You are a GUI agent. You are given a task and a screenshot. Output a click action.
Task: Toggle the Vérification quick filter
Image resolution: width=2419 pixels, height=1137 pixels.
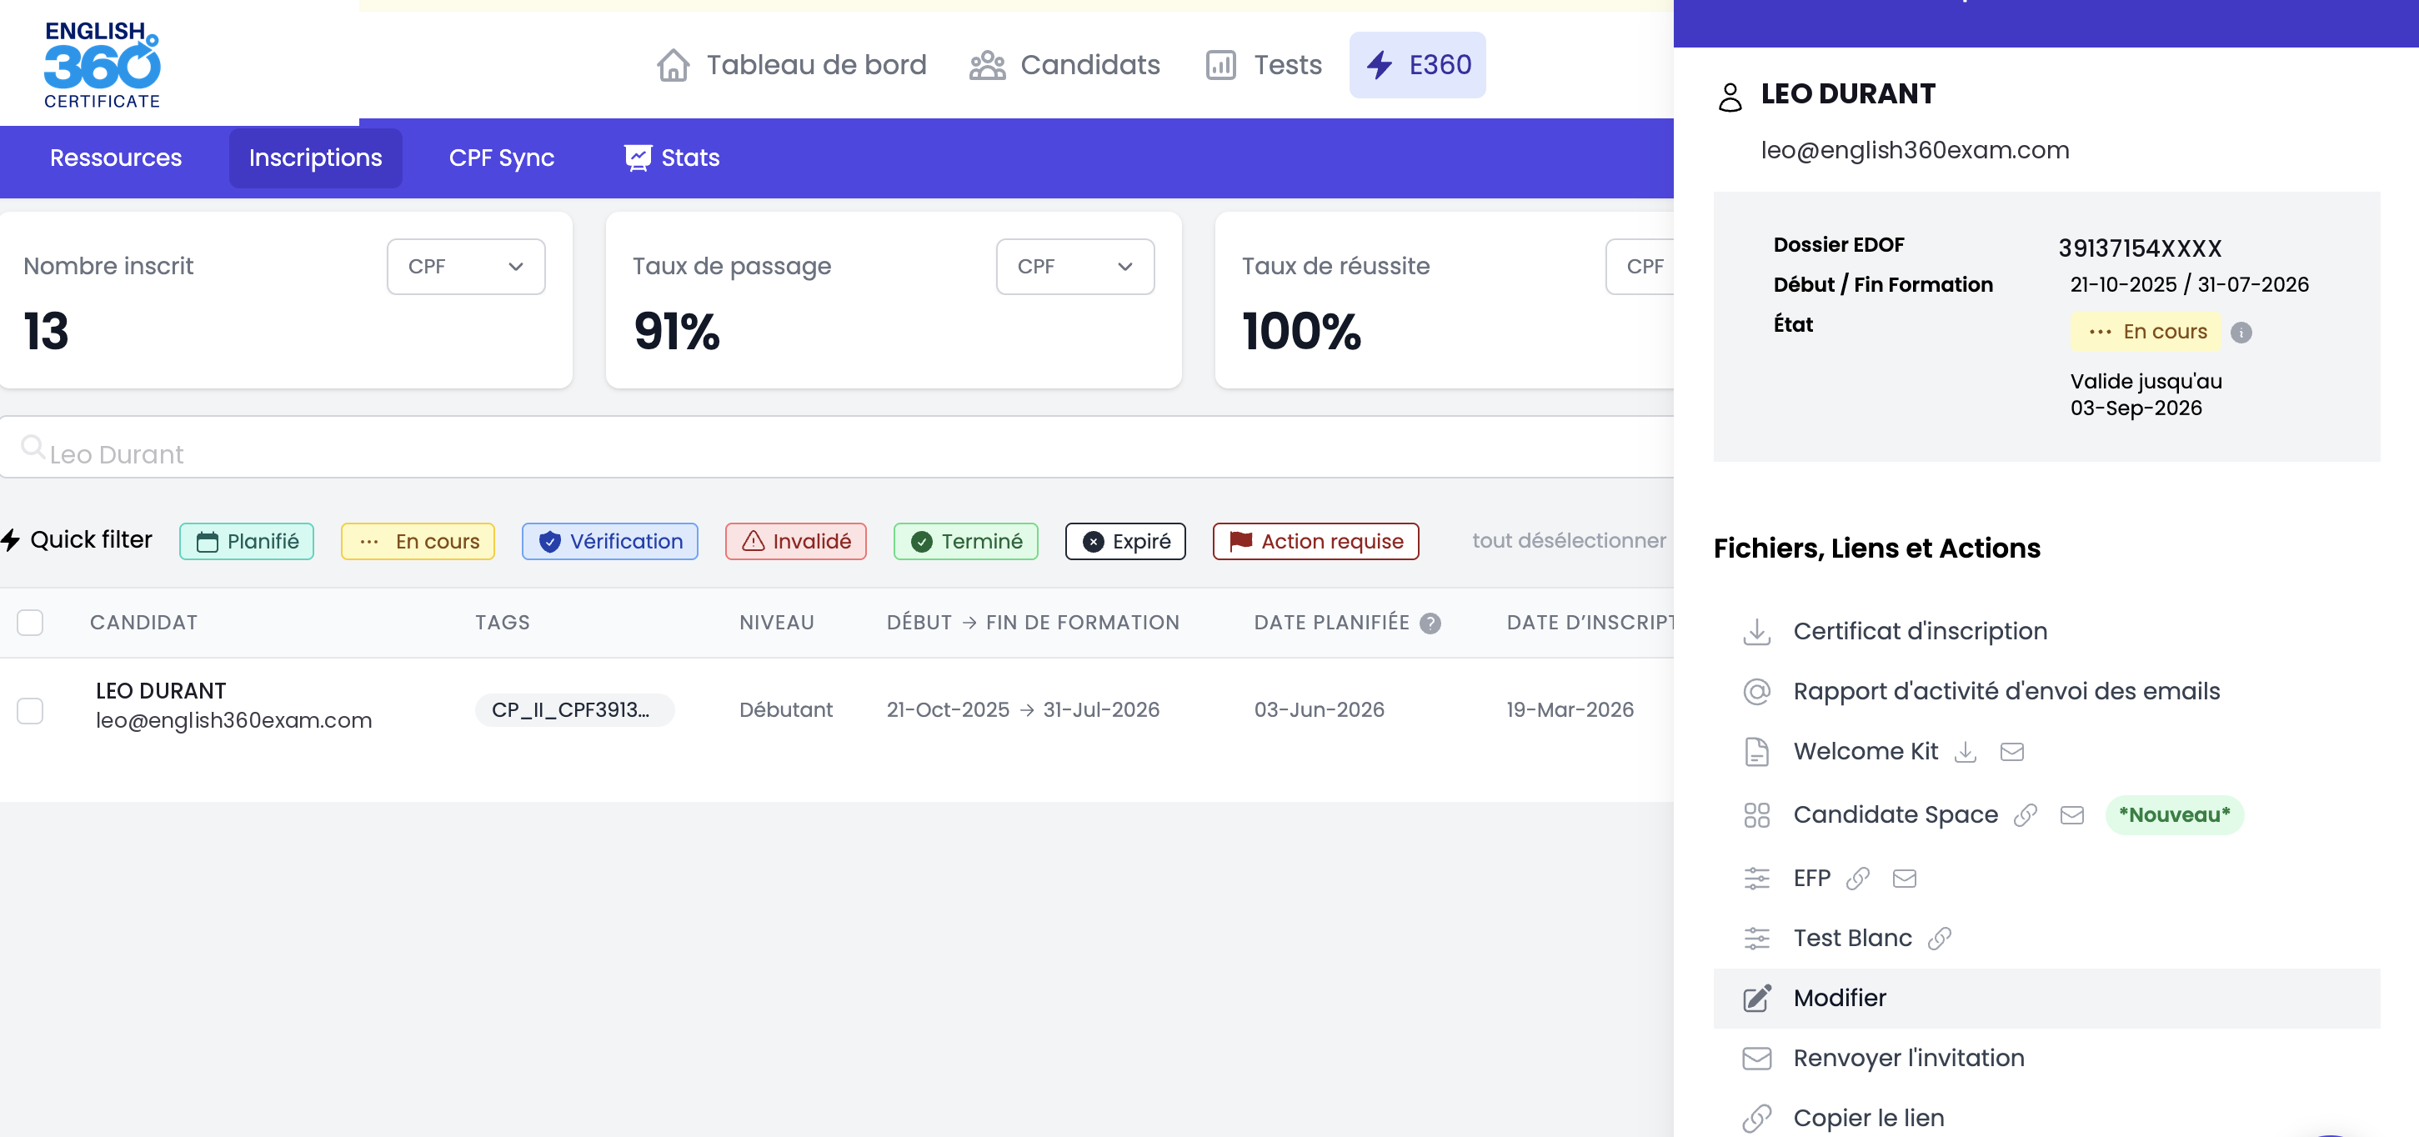(610, 541)
